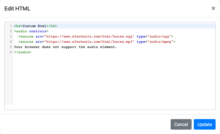
Task: Click the closing </h4> tag
Action: pyautogui.click(x=51, y=26)
